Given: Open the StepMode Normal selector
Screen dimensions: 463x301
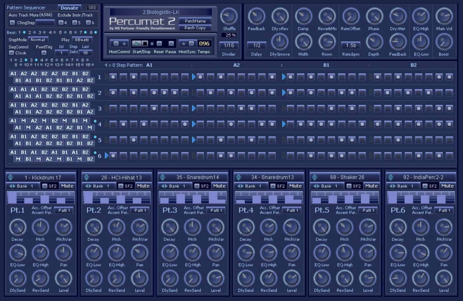Looking at the screenshot, I should (38, 40).
